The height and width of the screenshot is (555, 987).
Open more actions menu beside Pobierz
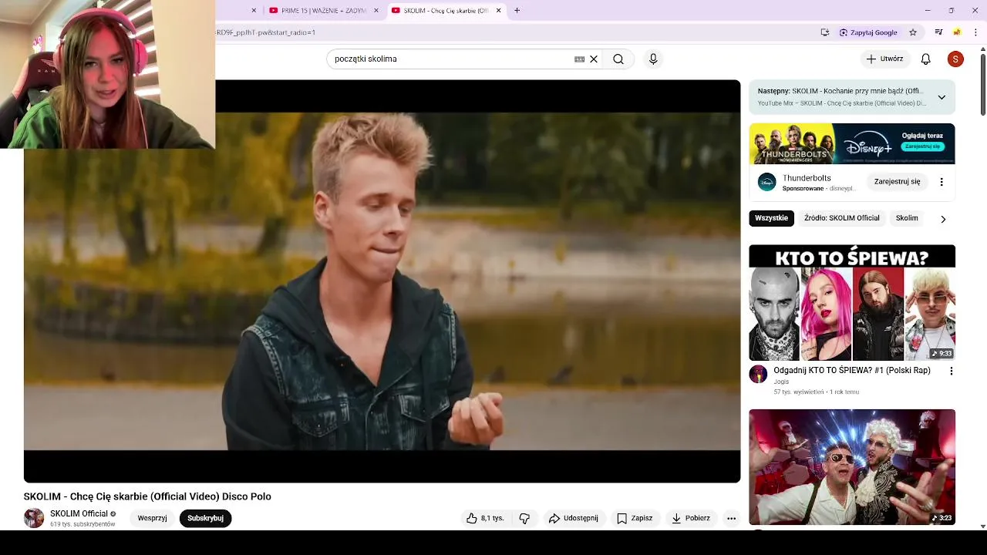click(x=731, y=518)
